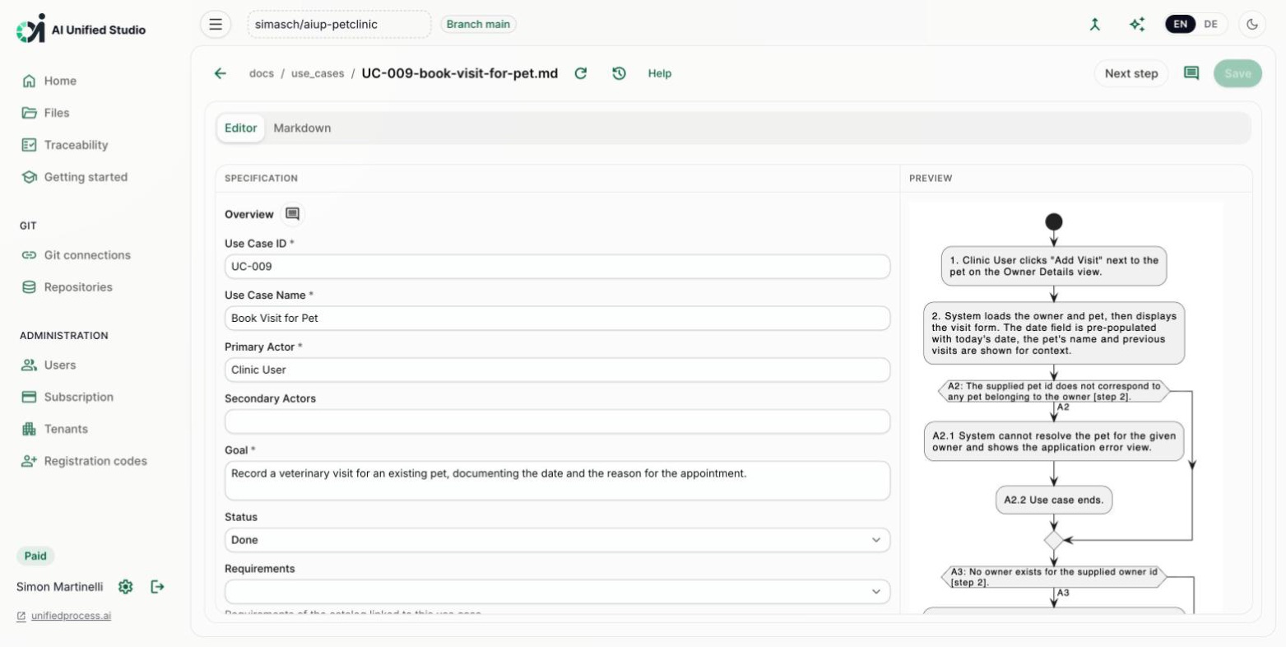Screen dimensions: 1286x647
Task: Open the file history clock icon
Action: [x=620, y=73]
